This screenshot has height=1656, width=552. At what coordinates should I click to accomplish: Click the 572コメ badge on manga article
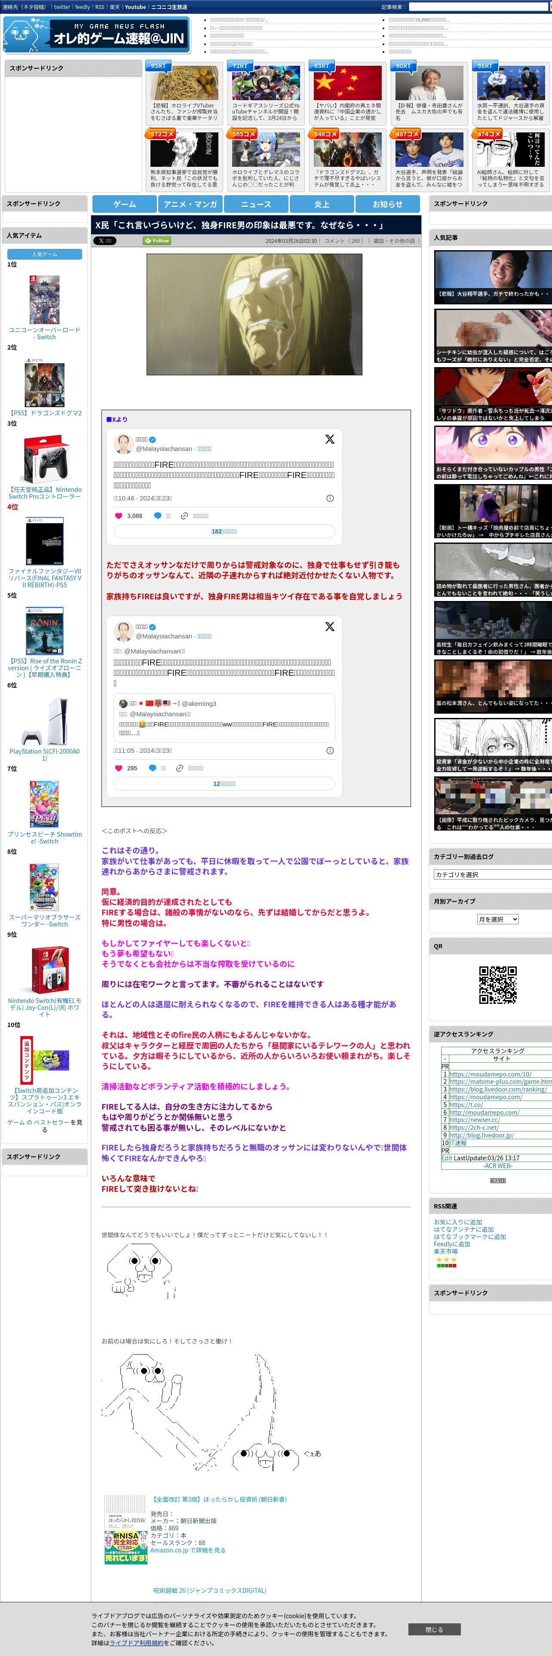point(161,134)
